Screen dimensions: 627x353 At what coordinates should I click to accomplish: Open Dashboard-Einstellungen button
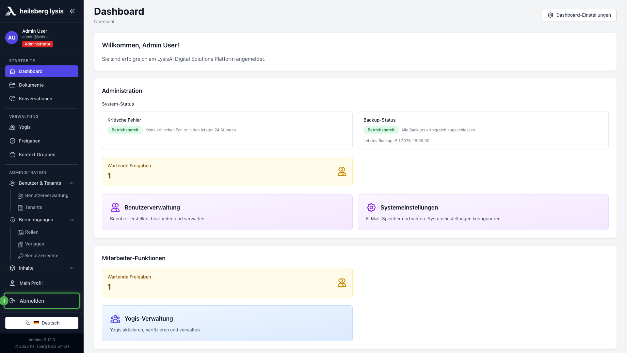579,15
